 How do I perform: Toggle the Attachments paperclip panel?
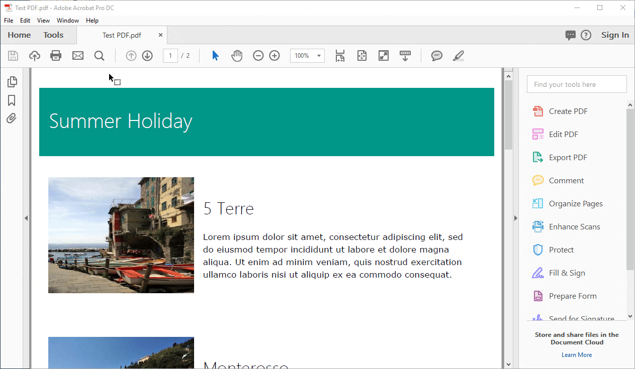[x=12, y=118]
